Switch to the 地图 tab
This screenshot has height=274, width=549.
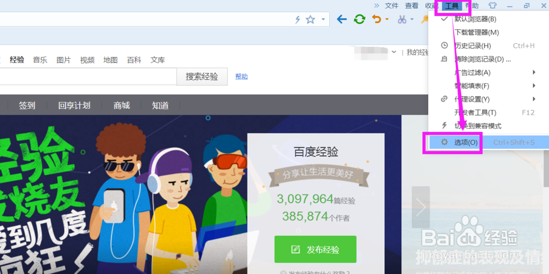click(110, 60)
